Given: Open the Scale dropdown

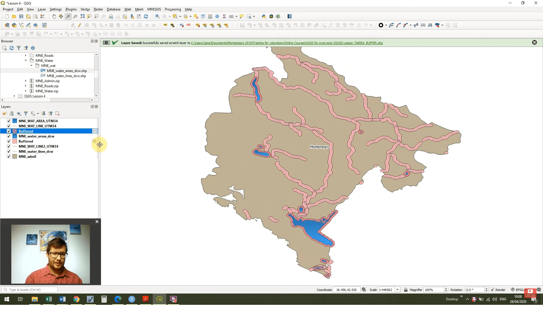Looking at the screenshot, I should tap(398, 290).
